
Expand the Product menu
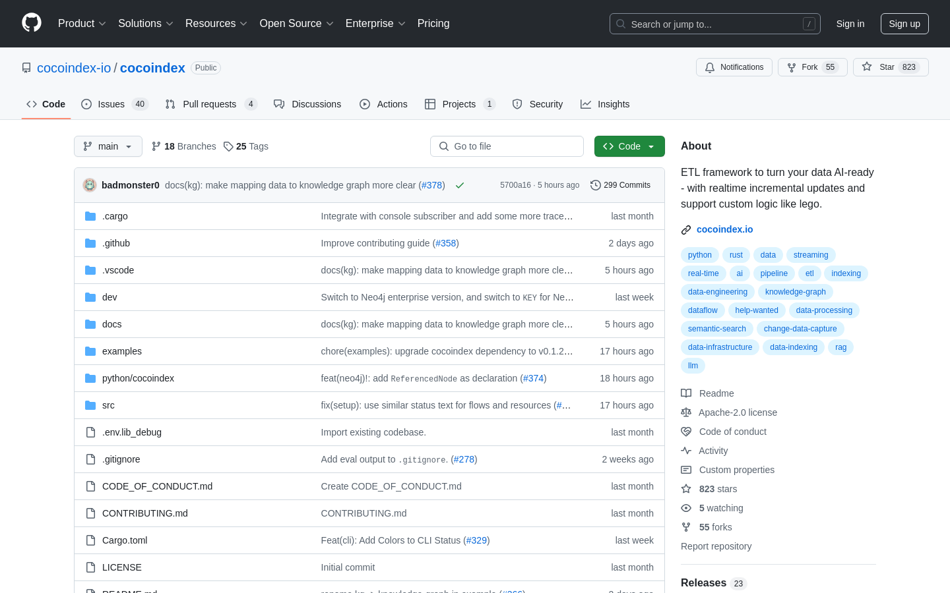(x=82, y=24)
